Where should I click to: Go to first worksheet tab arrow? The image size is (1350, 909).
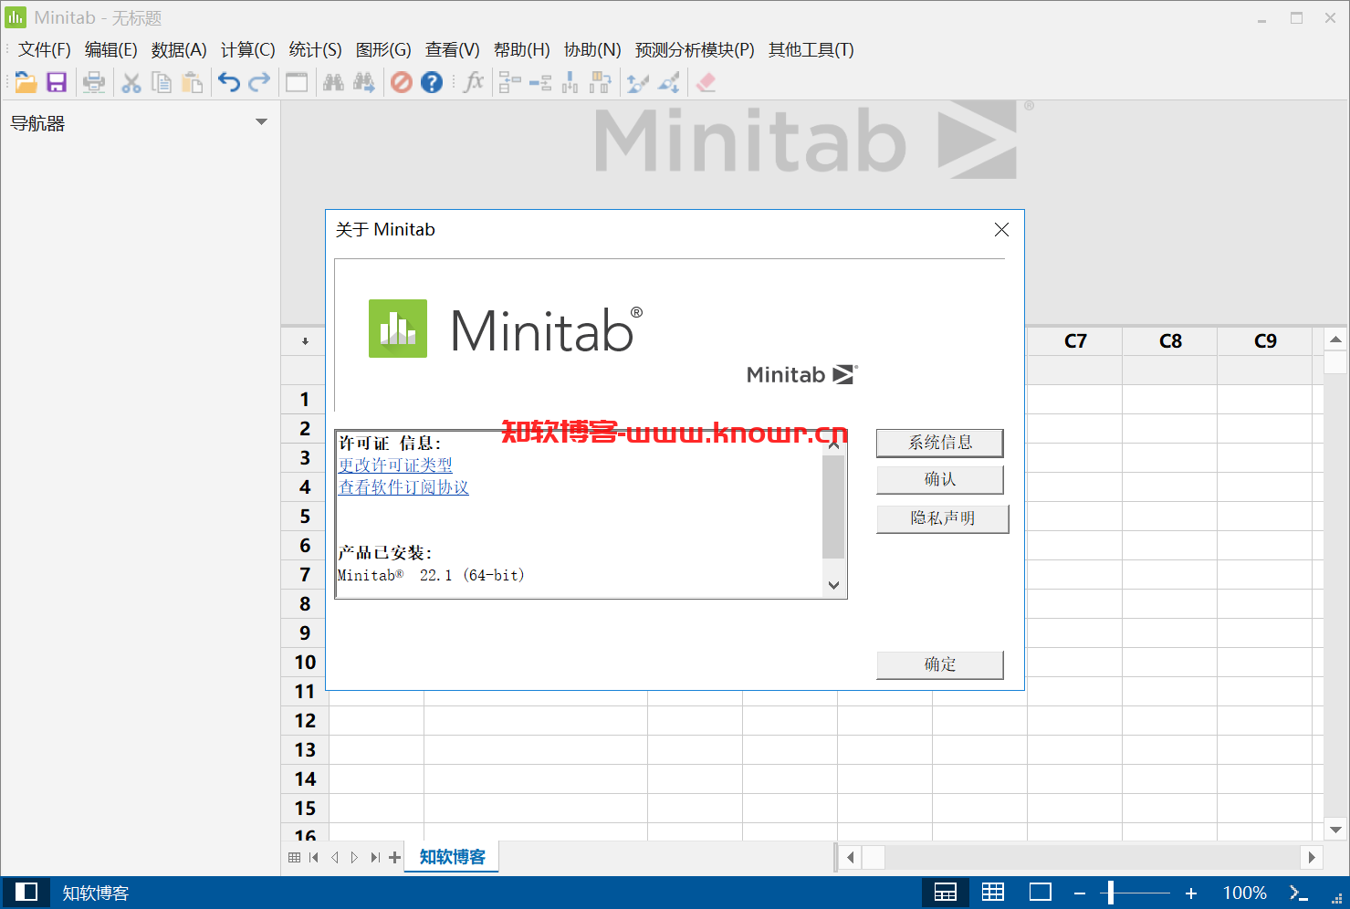[314, 857]
